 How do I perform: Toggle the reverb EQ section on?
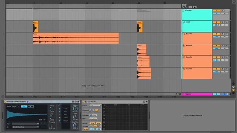pos(60,109)
